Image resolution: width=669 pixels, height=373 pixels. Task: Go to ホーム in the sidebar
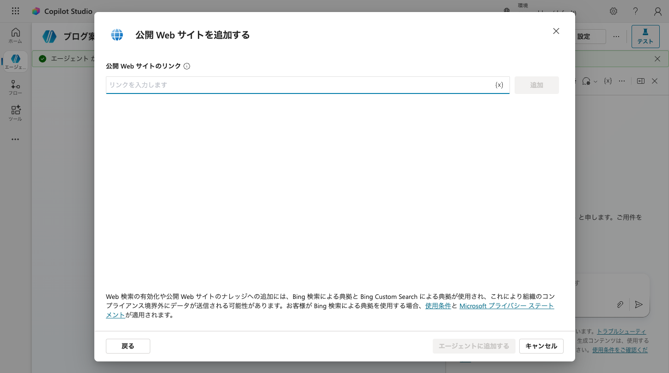click(15, 36)
